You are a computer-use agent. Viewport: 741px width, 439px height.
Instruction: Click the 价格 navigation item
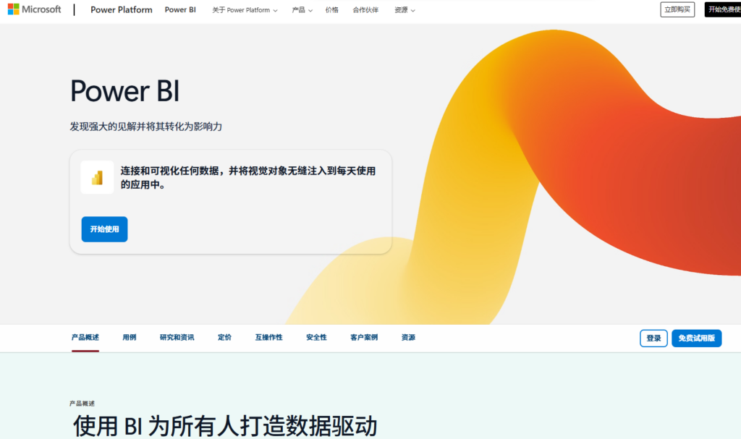point(331,10)
